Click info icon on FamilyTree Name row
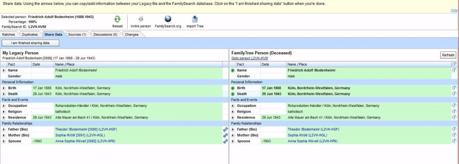Screen dimensions: 459x164 coord(455,70)
